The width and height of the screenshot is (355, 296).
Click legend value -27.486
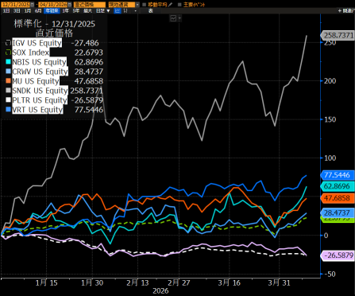click(86, 43)
